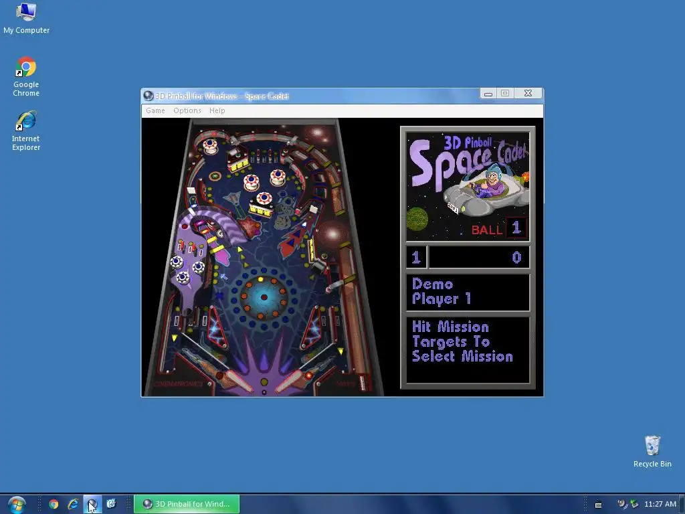This screenshot has width=685, height=514.
Task: Open the on-screen keyboard tray icon
Action: pyautogui.click(x=599, y=505)
